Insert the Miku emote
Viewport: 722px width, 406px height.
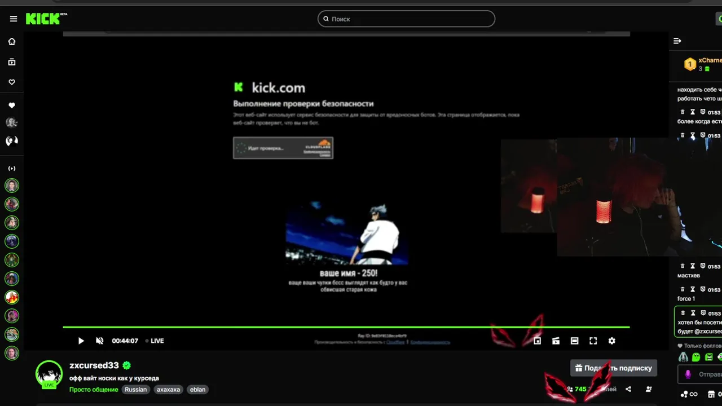683,357
